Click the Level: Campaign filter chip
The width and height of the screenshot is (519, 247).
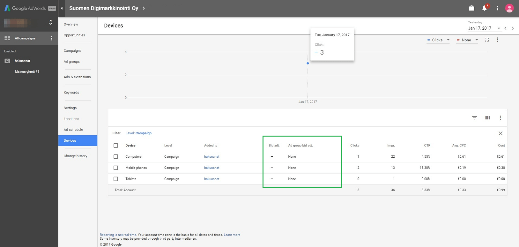point(138,133)
